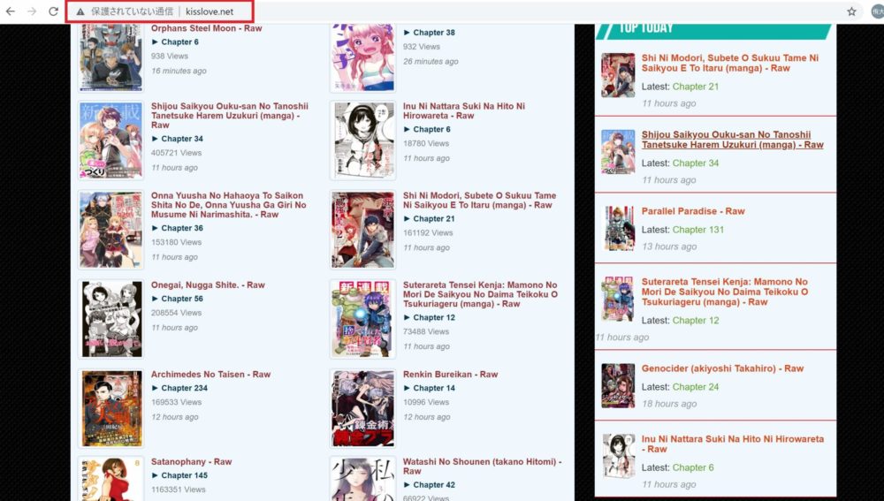The height and width of the screenshot is (501, 884).
Task: Open Archimedes No Taisen cover thumbnail
Action: pyautogui.click(x=111, y=408)
